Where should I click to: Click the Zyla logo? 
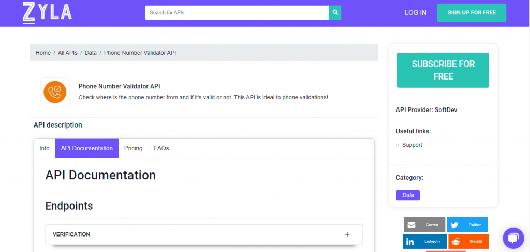point(47,13)
